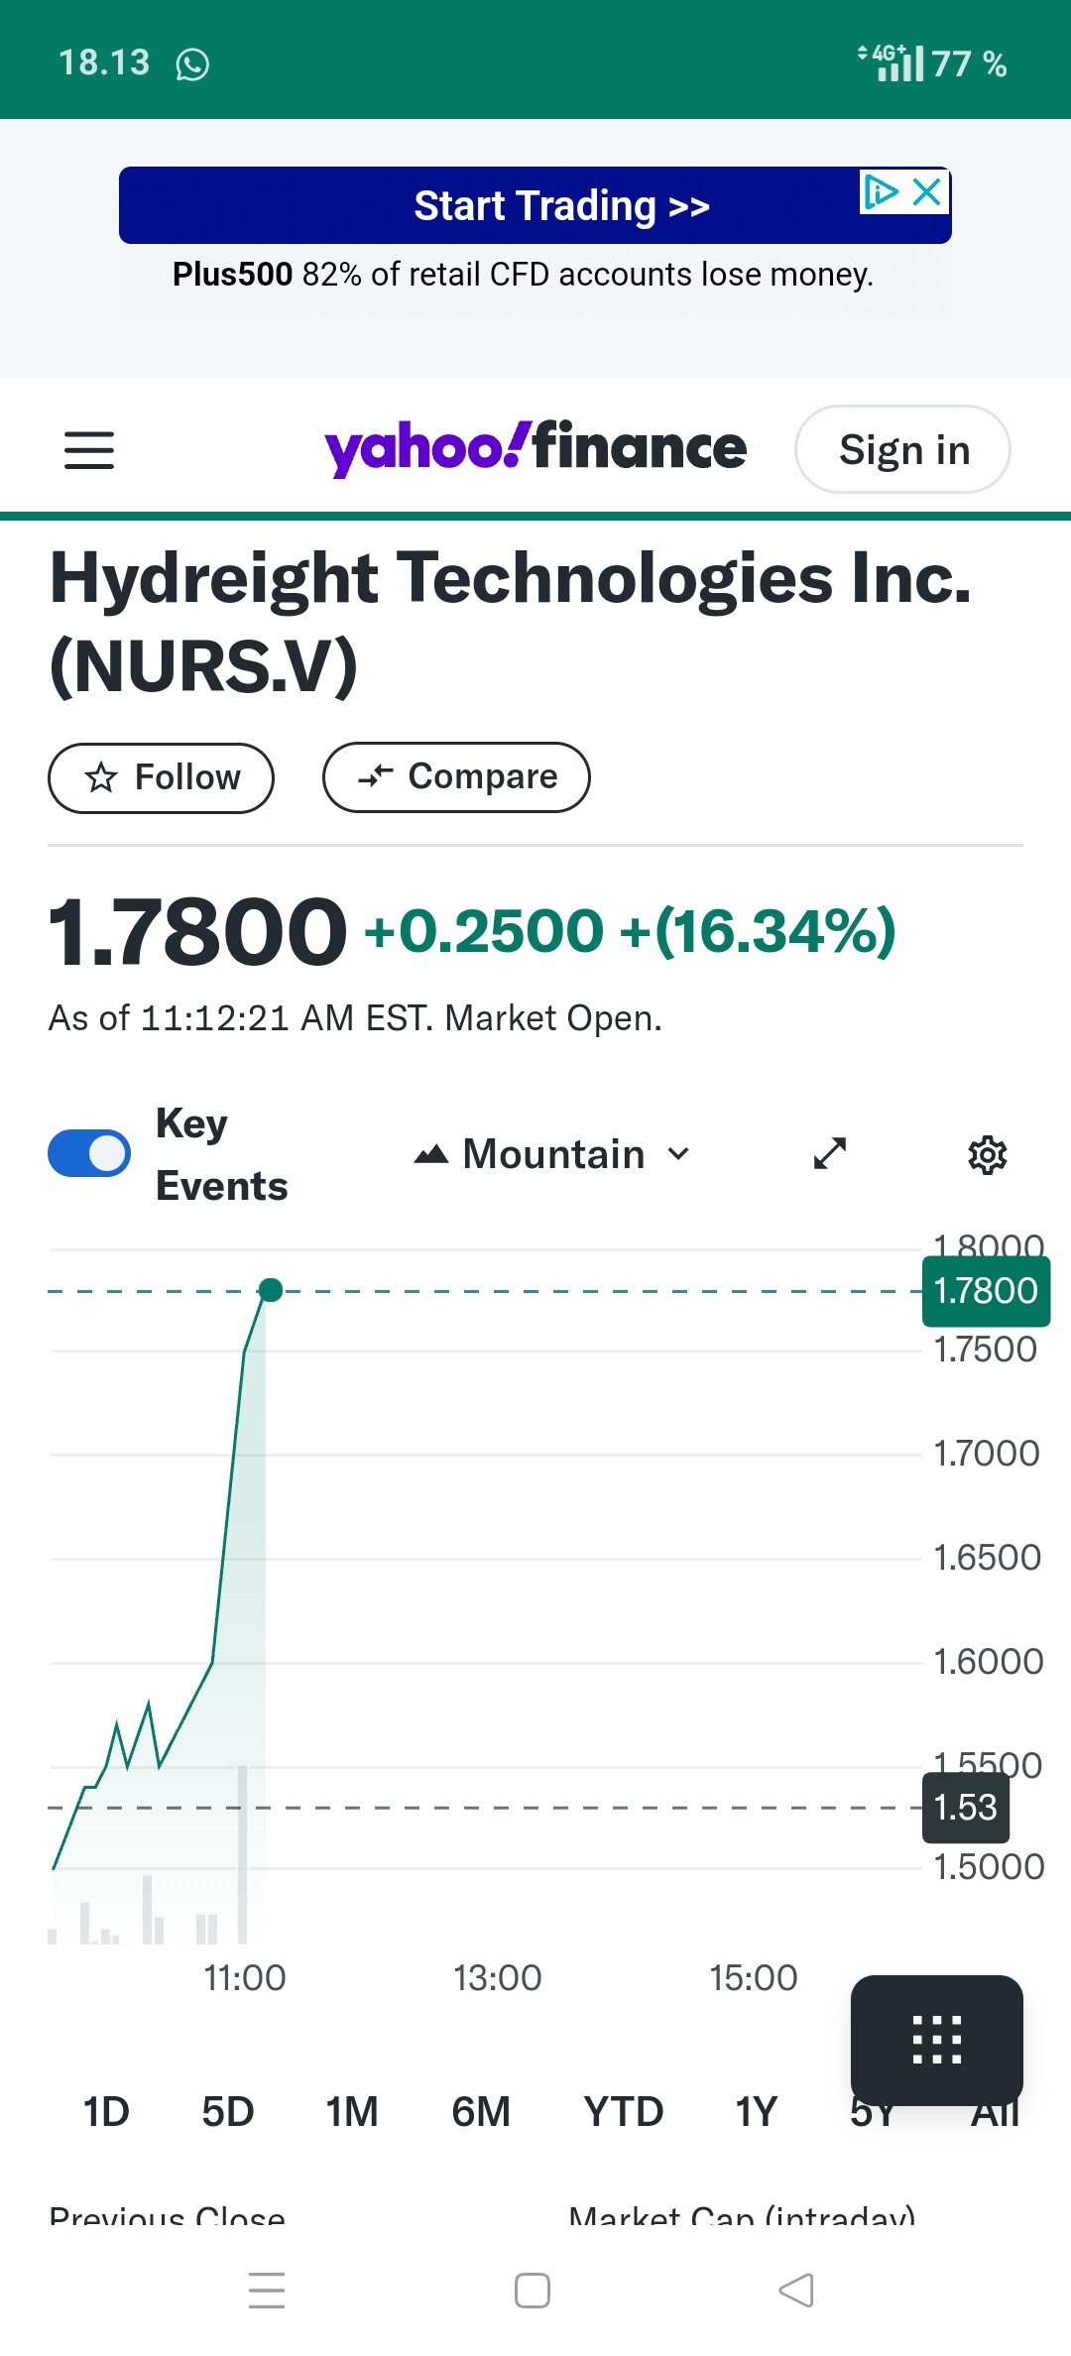The image size is (1071, 2356).
Task: Open the floating keypad grid button
Action: [936, 2040]
